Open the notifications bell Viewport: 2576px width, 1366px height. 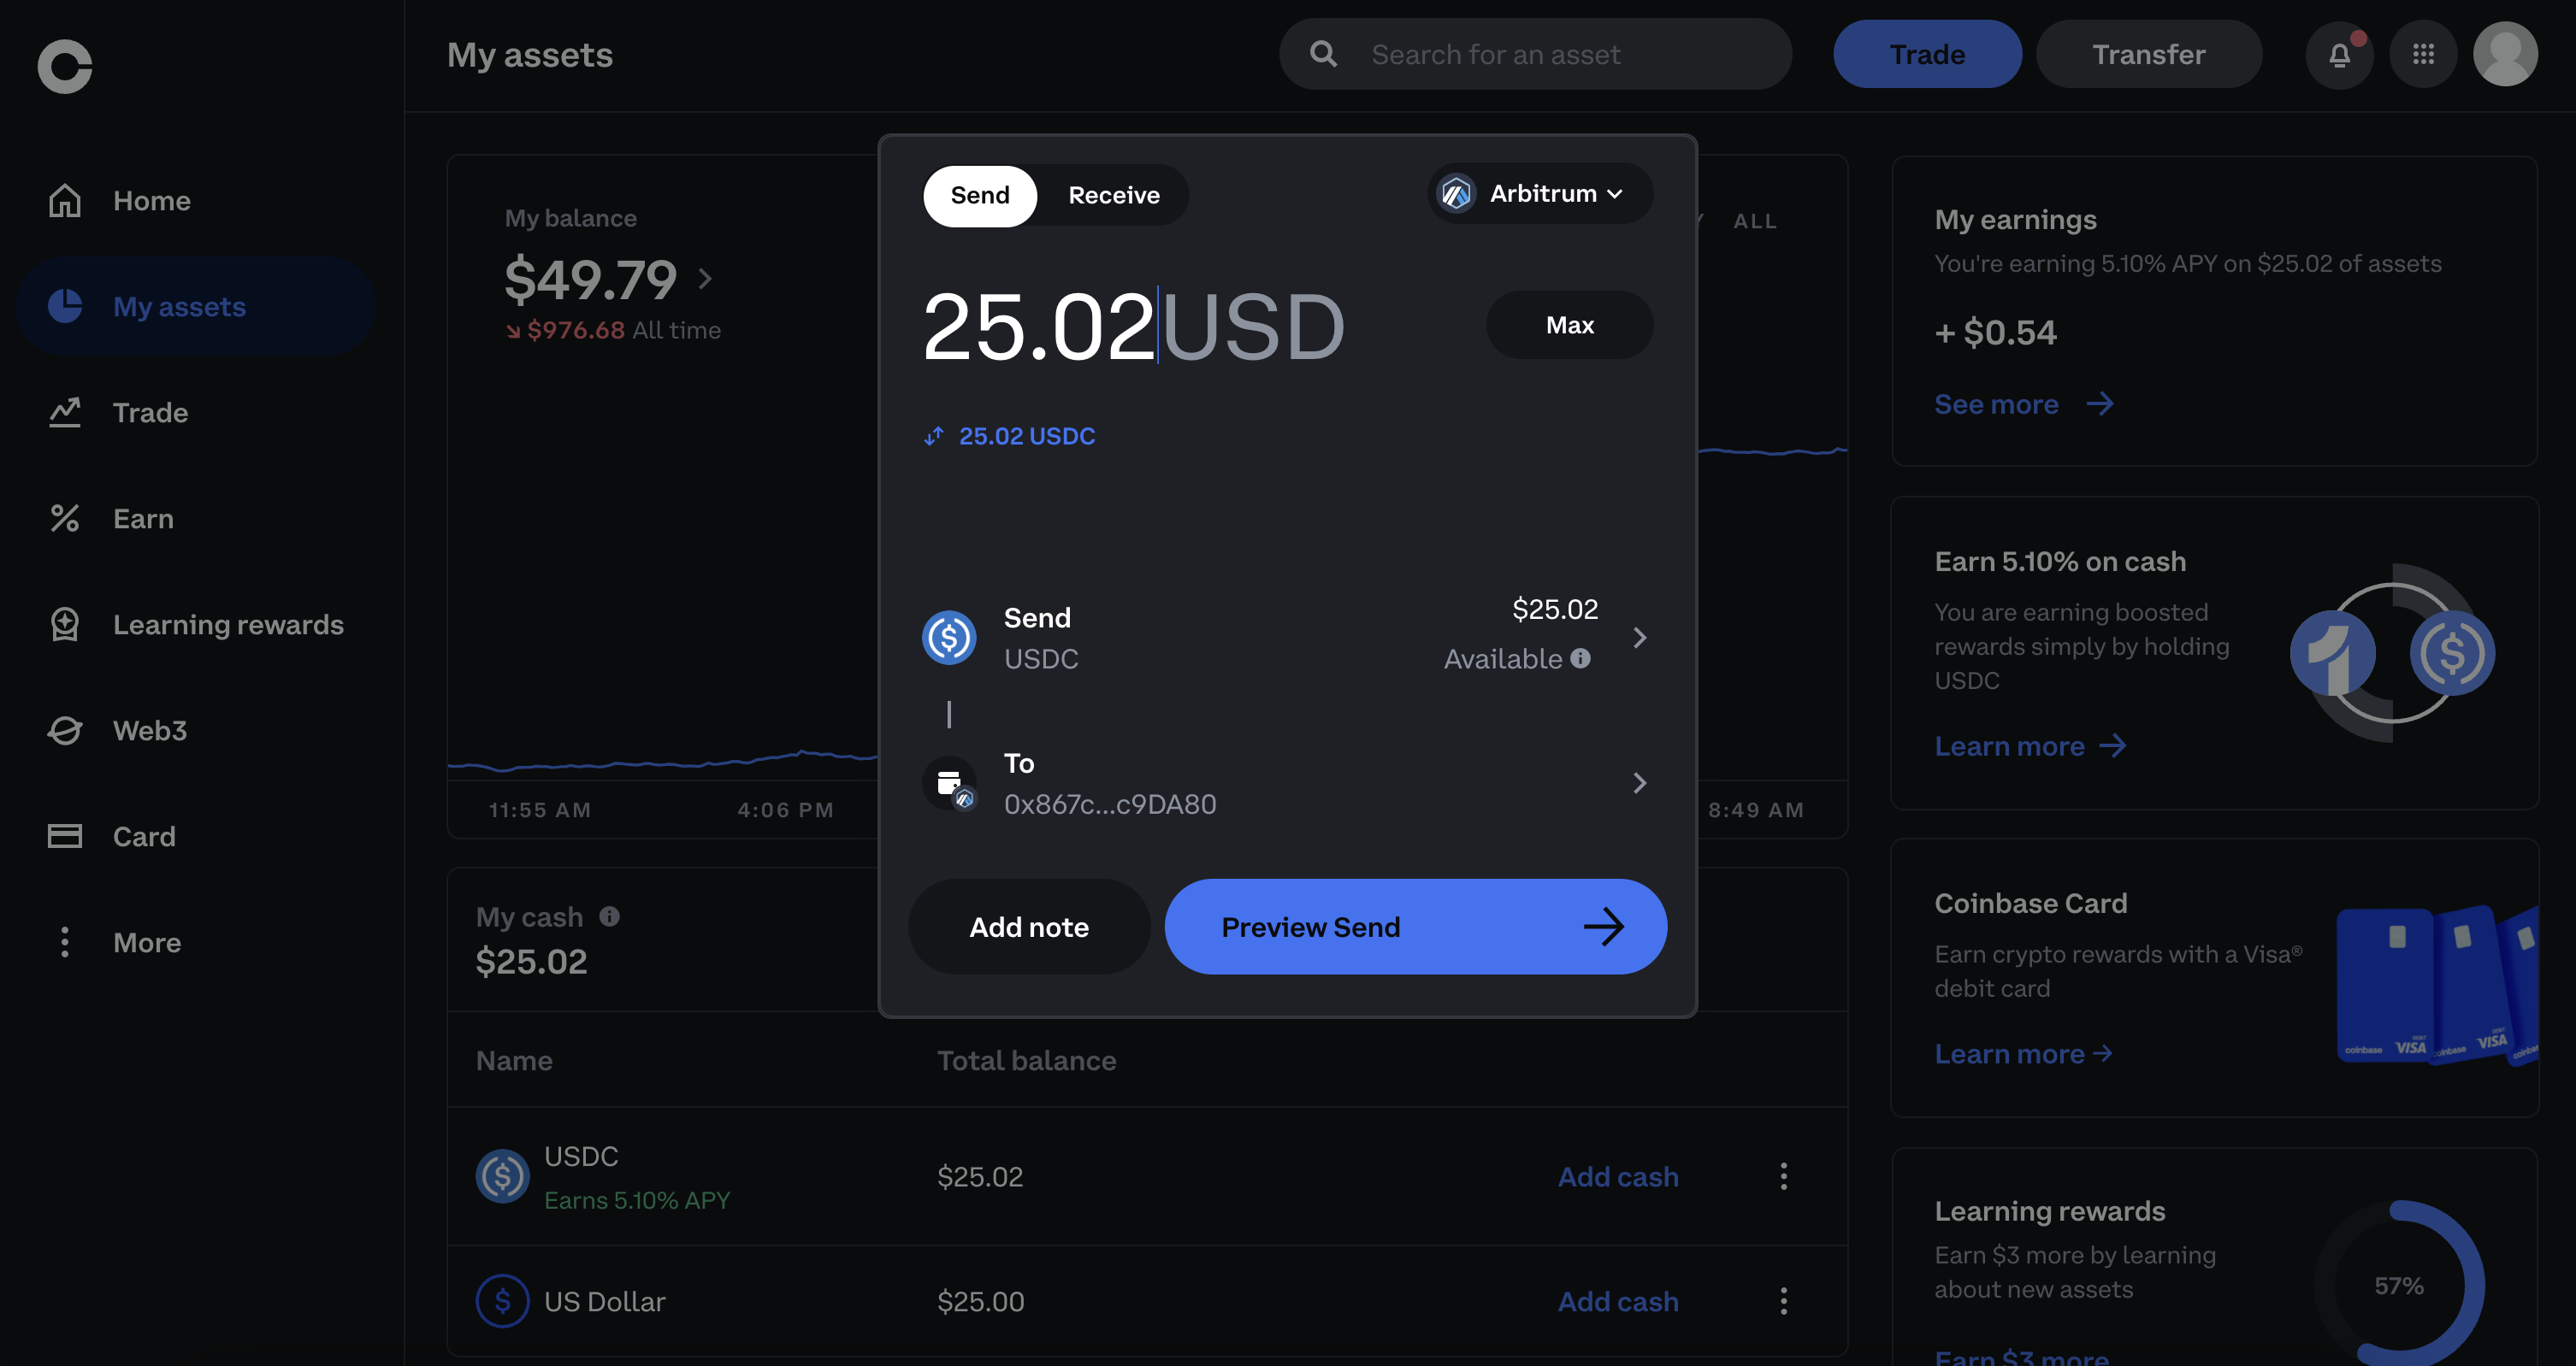(x=2339, y=55)
